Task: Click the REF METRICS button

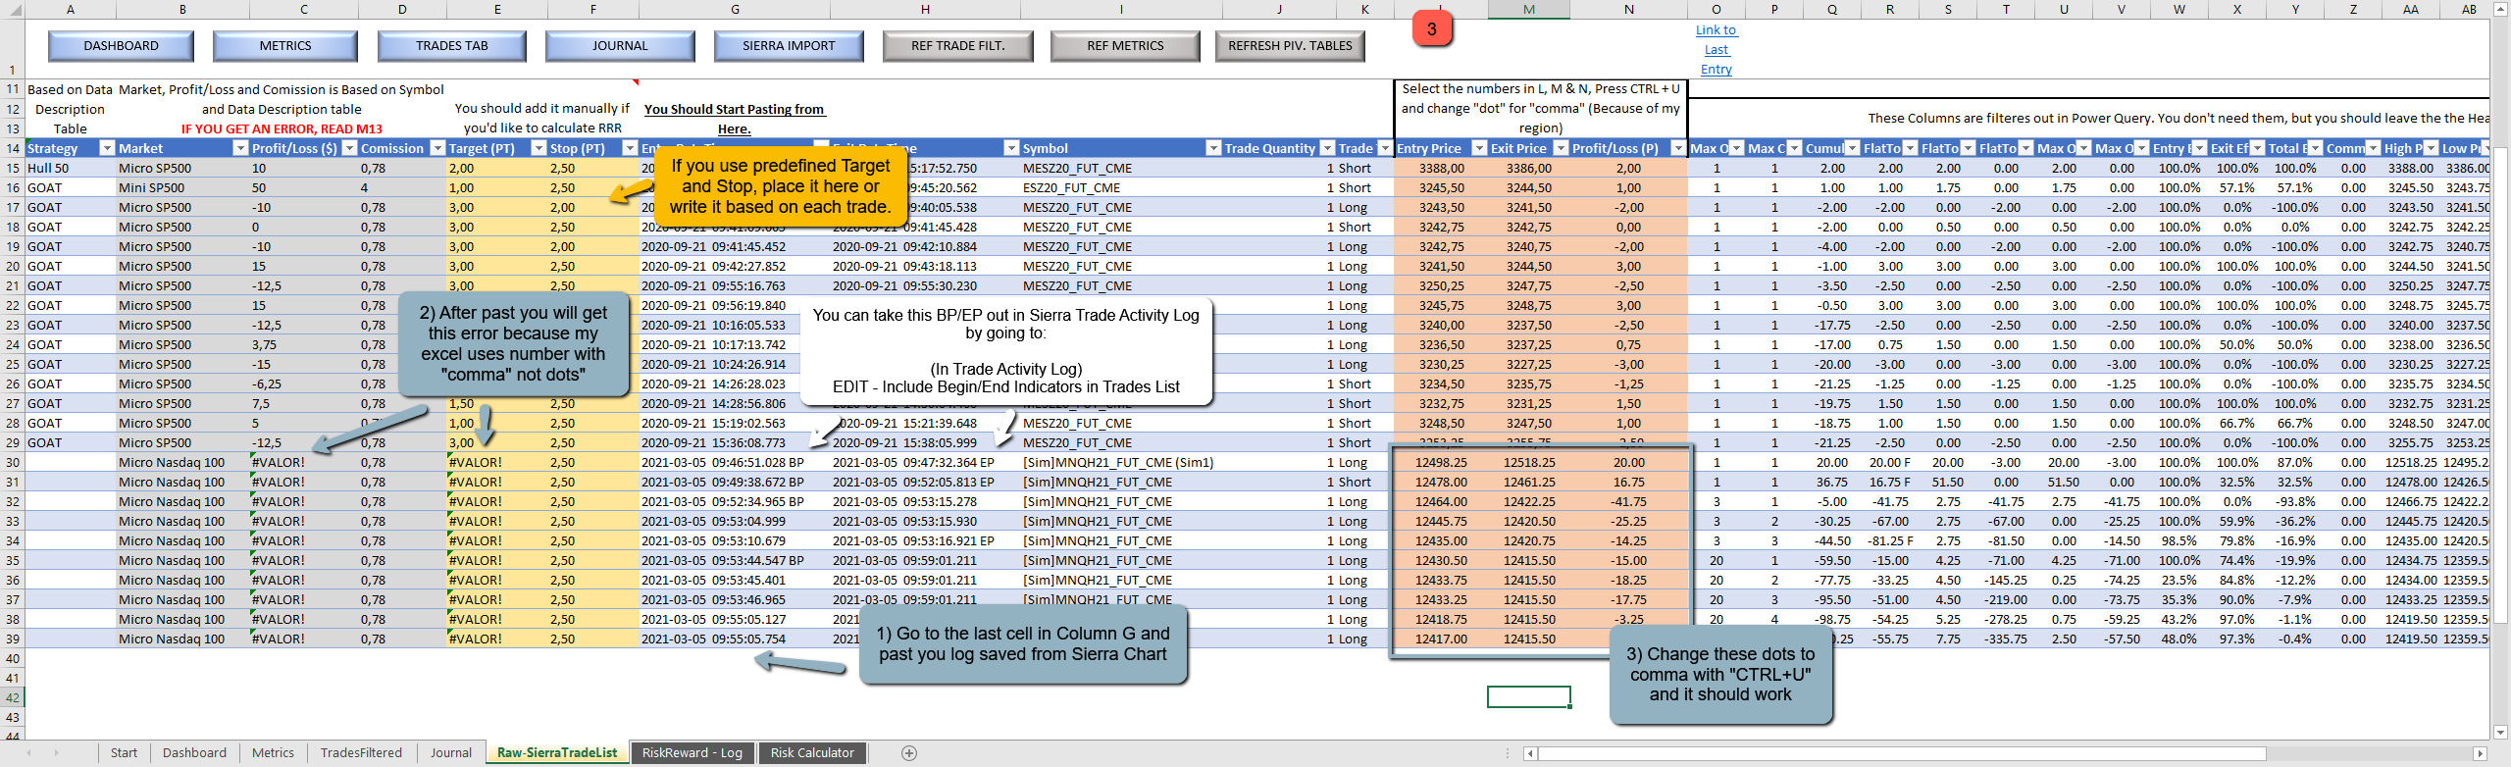Action: click(x=1125, y=46)
